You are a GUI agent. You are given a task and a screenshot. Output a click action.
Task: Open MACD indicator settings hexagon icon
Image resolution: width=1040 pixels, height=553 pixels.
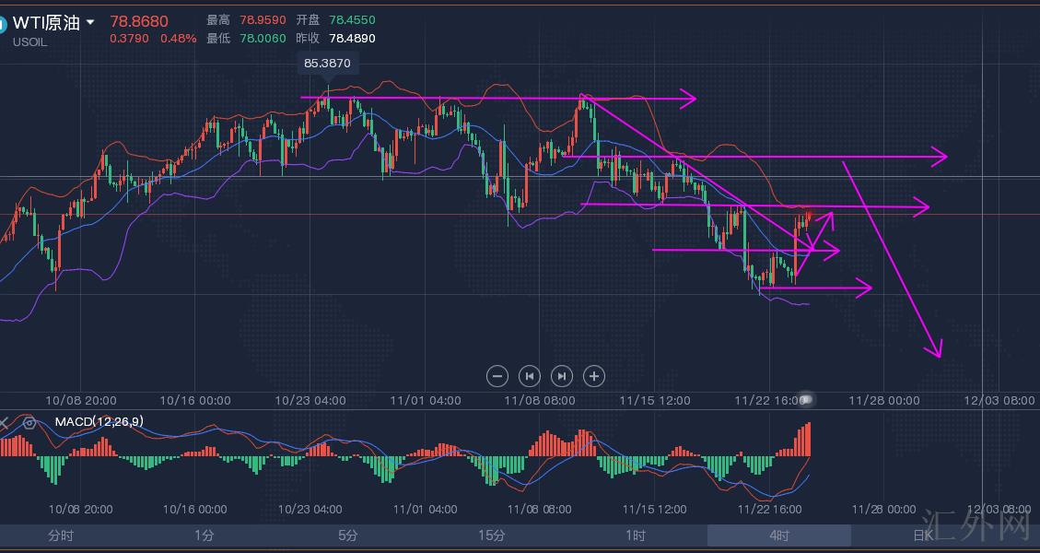[29, 423]
